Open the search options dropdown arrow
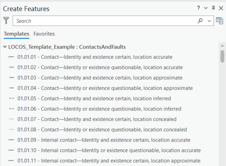The width and height of the screenshot is (226, 166). point(209,21)
